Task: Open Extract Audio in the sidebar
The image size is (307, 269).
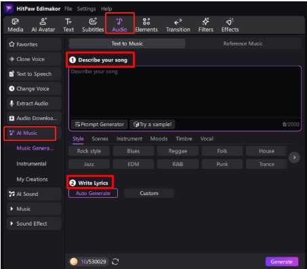Action: (34, 104)
